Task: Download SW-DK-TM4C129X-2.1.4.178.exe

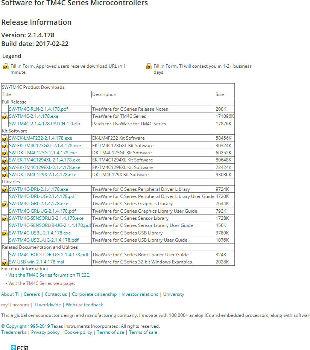Action: pos(43,175)
